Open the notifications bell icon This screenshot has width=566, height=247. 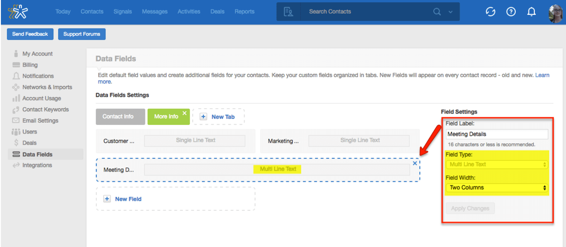532,12
